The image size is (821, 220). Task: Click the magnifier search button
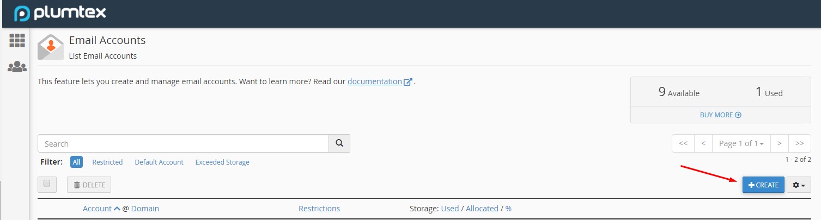(x=339, y=143)
